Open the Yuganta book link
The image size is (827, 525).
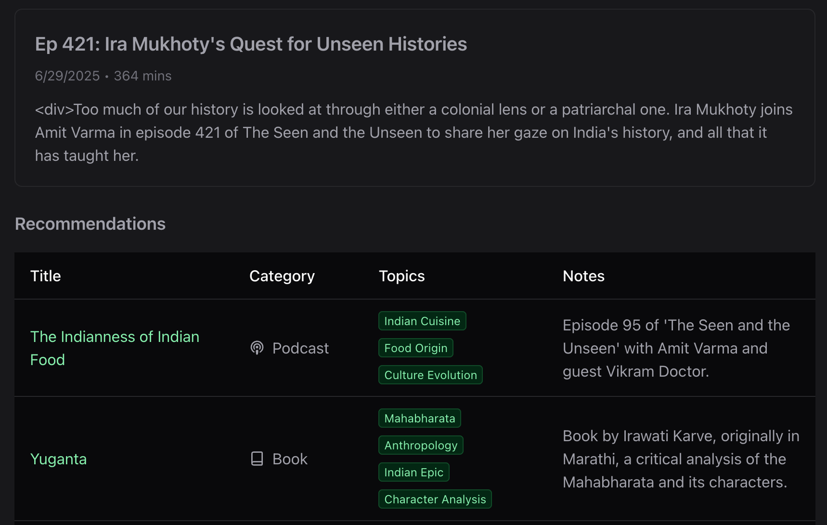coord(59,459)
